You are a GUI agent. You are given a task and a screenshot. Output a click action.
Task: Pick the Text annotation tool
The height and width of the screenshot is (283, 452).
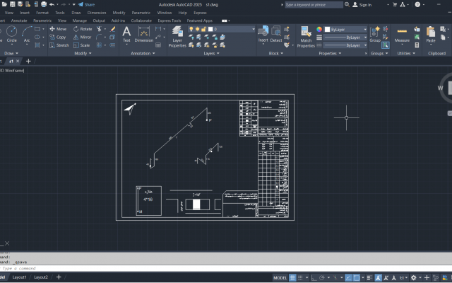(126, 34)
